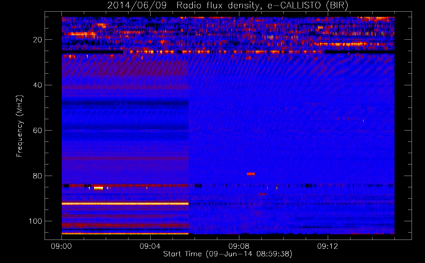Click the bright yellow band near 92 MHz
This screenshot has height=263, width=425.
(x=125, y=204)
